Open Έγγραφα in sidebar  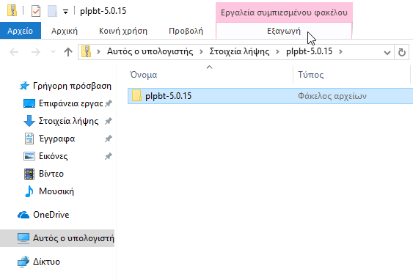click(x=56, y=139)
